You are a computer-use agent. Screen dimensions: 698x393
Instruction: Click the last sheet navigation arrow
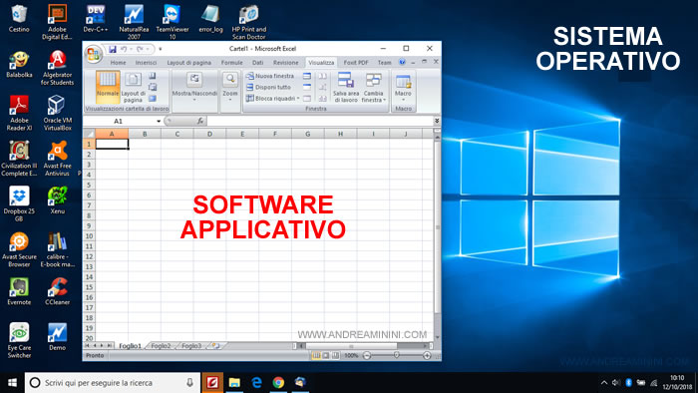[x=110, y=345]
